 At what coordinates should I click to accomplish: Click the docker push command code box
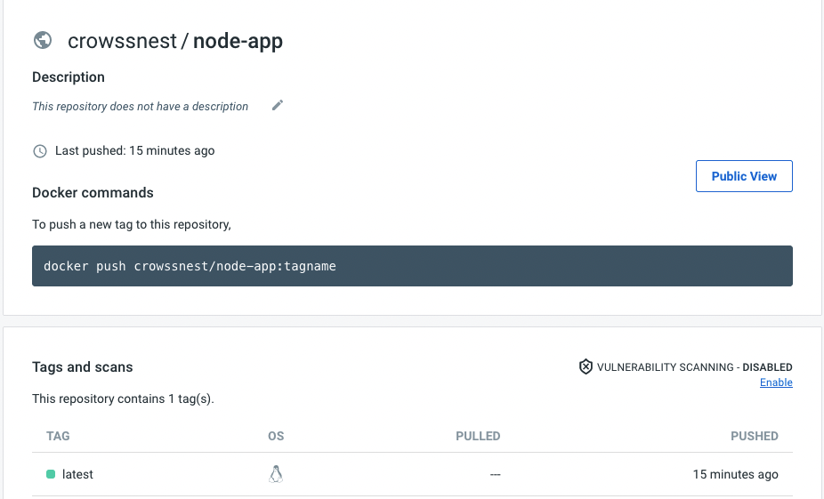coord(412,266)
